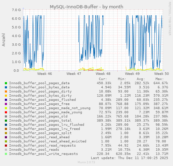Click the Week 49 x-axis label
The width and height of the screenshot is (173, 166).
click(x=132, y=74)
